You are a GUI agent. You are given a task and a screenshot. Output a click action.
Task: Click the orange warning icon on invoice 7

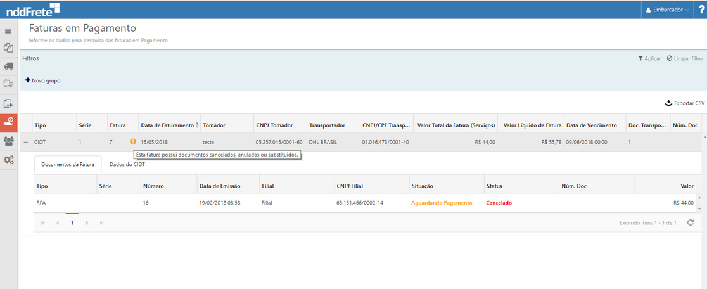(x=132, y=142)
